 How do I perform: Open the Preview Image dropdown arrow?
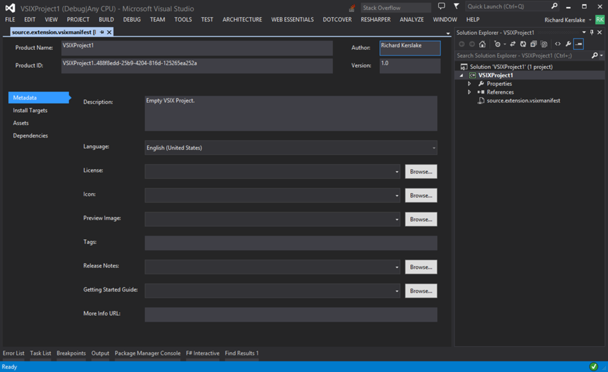[397, 219]
